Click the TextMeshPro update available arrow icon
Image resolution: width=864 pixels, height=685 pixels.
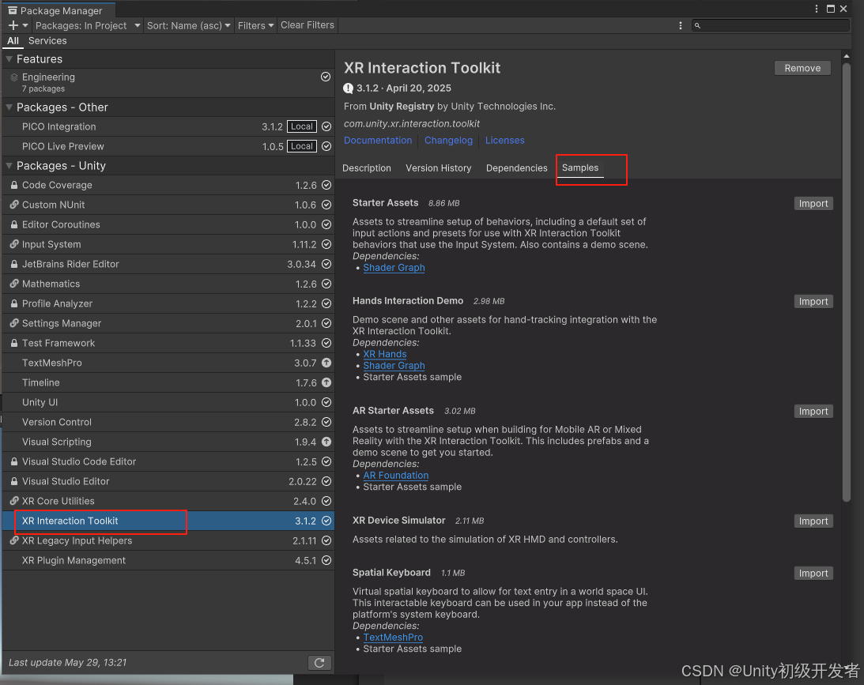point(326,363)
